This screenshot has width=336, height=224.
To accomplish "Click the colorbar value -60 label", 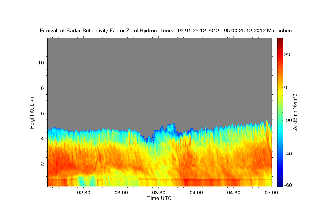I will coord(288,185).
